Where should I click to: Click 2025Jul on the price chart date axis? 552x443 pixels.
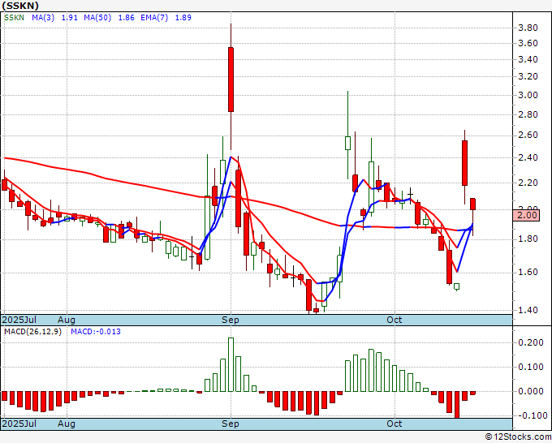[x=19, y=320]
